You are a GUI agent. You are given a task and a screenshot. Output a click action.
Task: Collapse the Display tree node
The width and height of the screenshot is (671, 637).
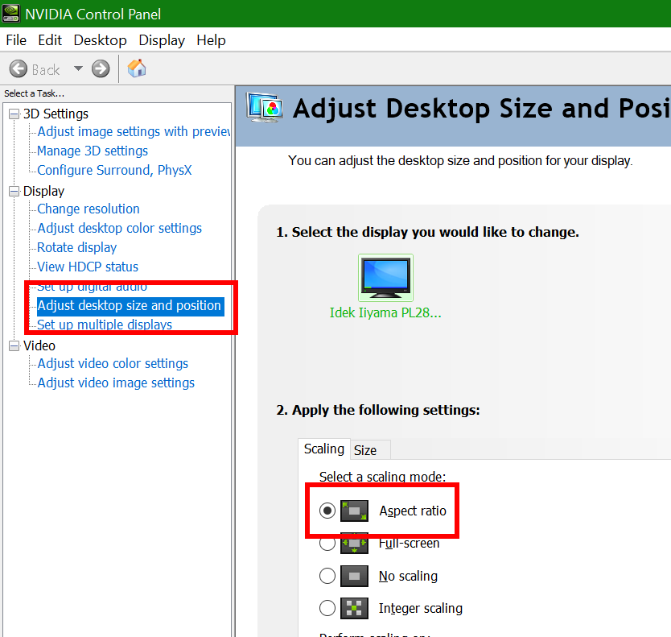click(14, 191)
